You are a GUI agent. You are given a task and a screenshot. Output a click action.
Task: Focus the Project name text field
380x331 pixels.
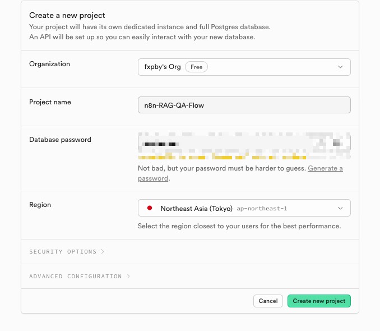point(244,105)
